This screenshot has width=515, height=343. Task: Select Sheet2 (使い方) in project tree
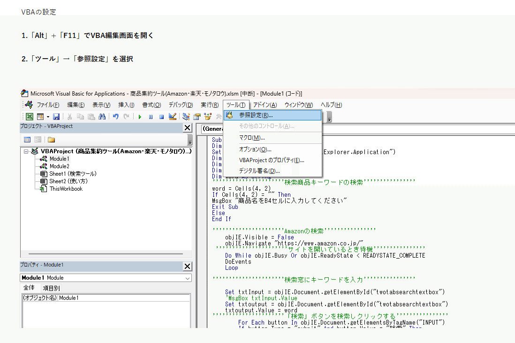coord(68,181)
